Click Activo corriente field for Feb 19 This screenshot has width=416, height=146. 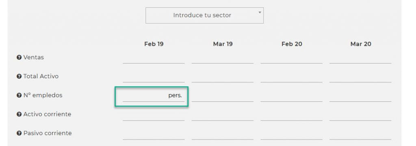click(154, 115)
